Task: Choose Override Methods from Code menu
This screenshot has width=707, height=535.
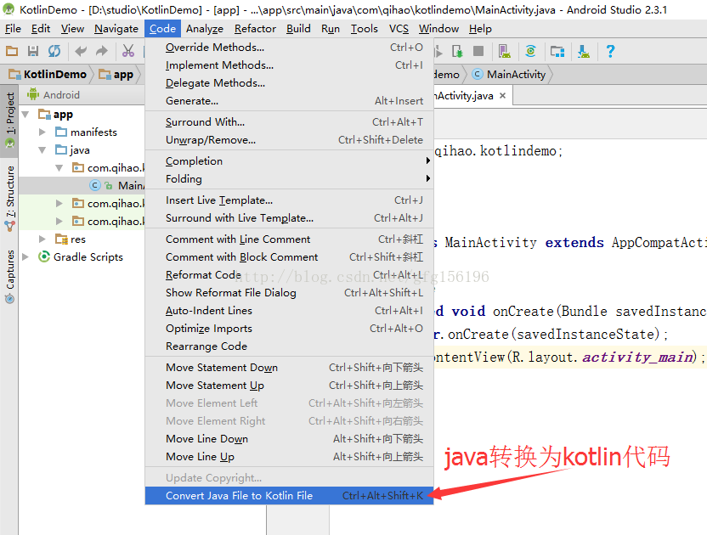Action: point(289,48)
